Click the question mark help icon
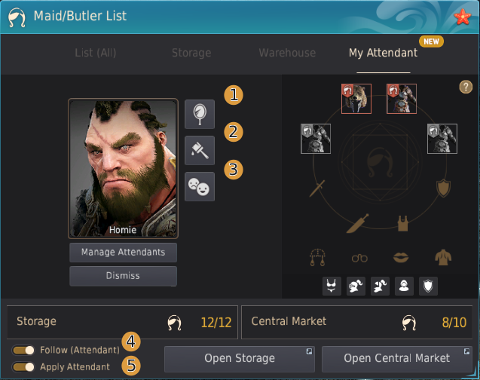The image size is (480, 380). coord(466,87)
